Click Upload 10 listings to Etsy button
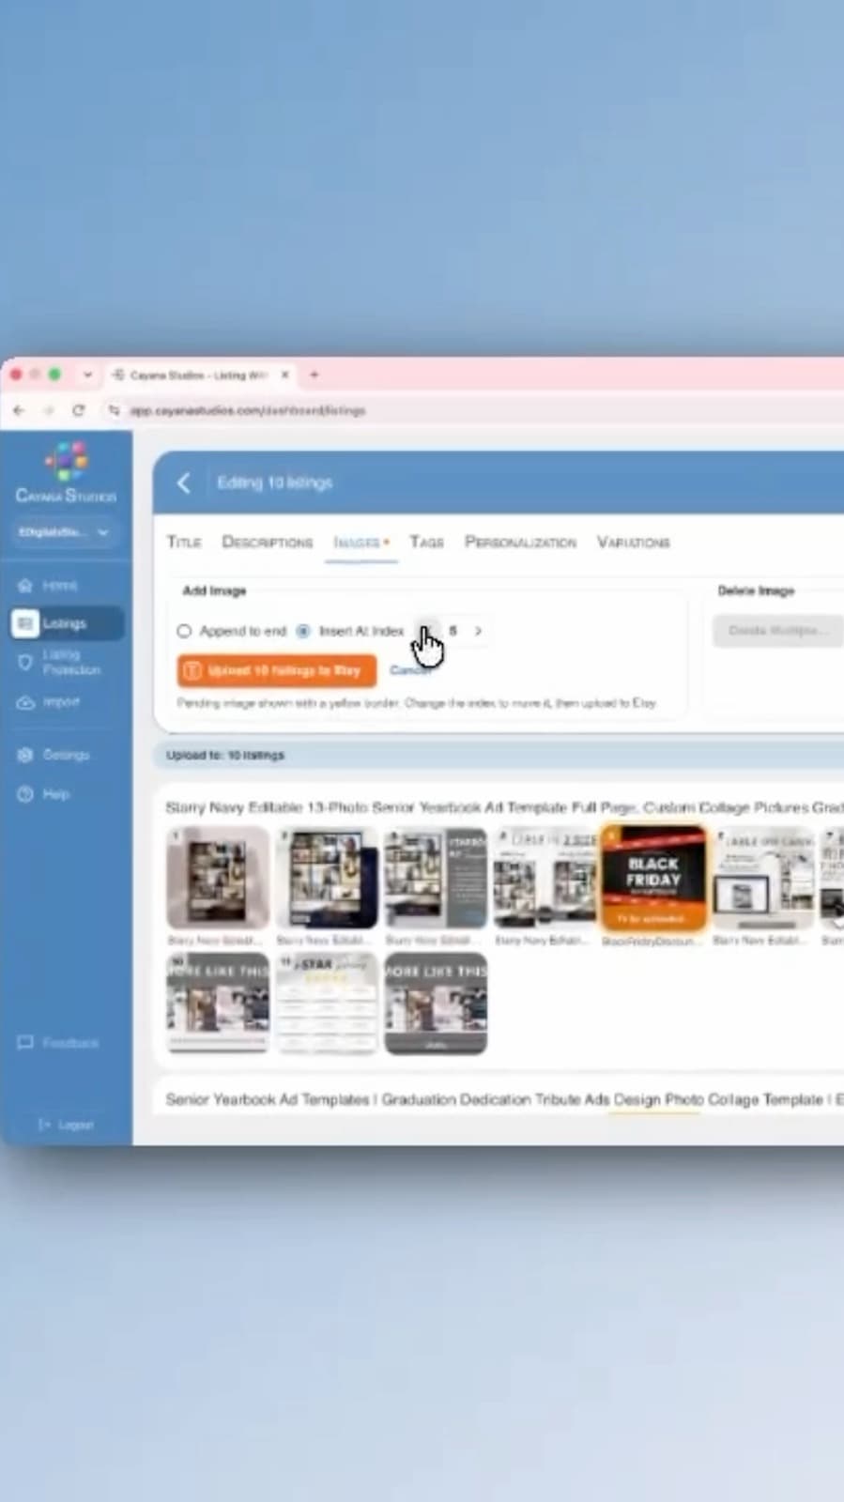The image size is (844, 1502). 277,670
